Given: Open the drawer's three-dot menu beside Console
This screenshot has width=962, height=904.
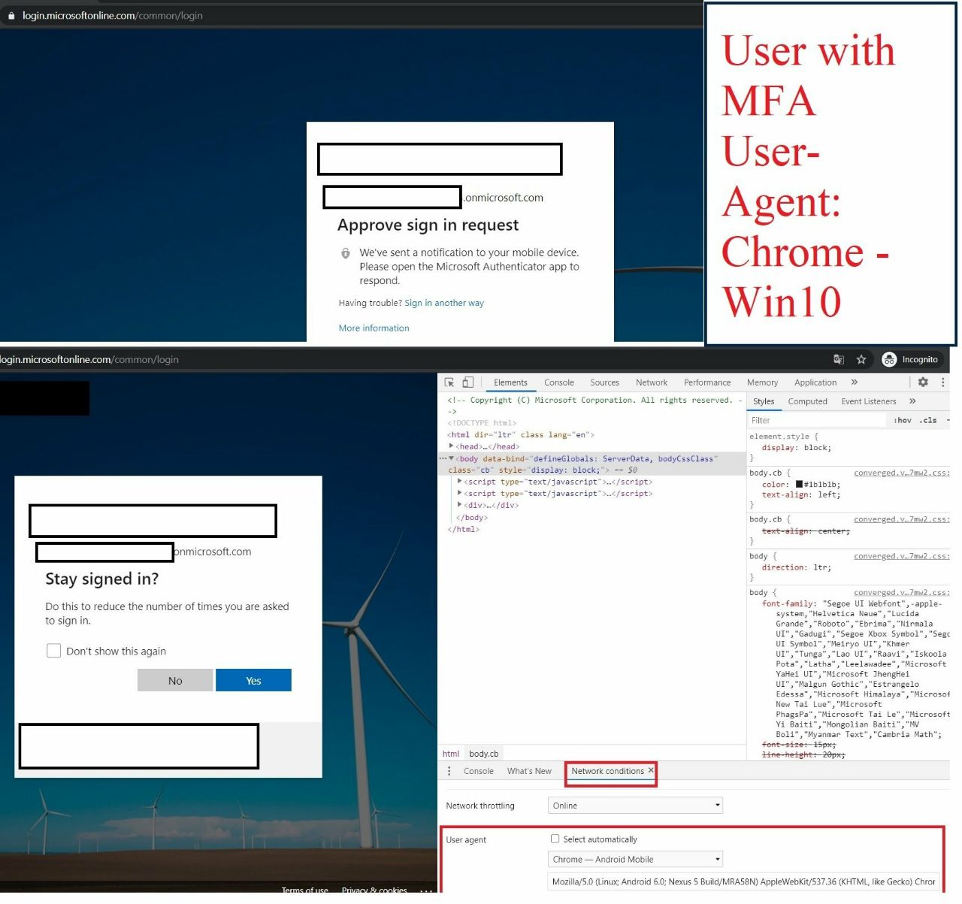Looking at the screenshot, I should [x=449, y=772].
